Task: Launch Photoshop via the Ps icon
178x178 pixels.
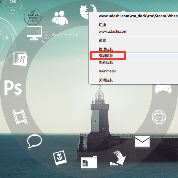Action: pyautogui.click(x=13, y=88)
